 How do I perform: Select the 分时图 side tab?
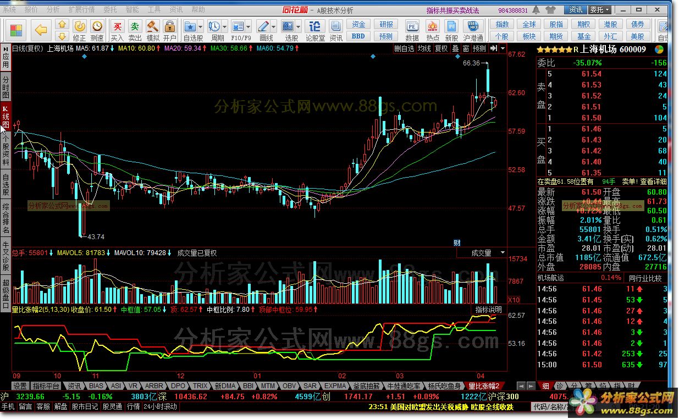(x=5, y=87)
